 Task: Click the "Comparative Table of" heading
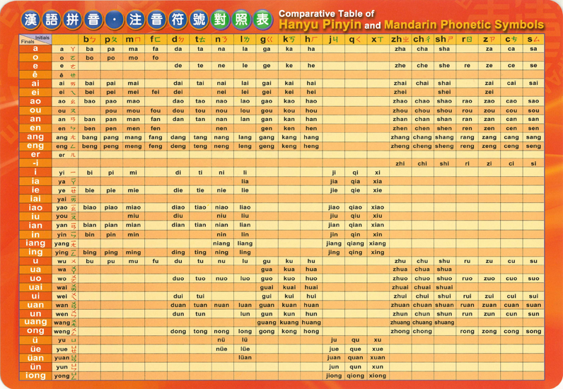pyautogui.click(x=326, y=13)
